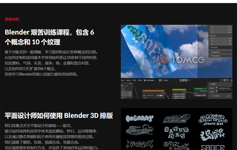Screen dimensions: 237x150
Task: Click the Rotation X field showing 0°
Action: tap(221, 39)
